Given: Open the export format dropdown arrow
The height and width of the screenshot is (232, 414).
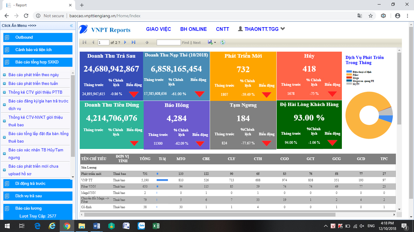Looking at the screenshot, I should point(215,43).
